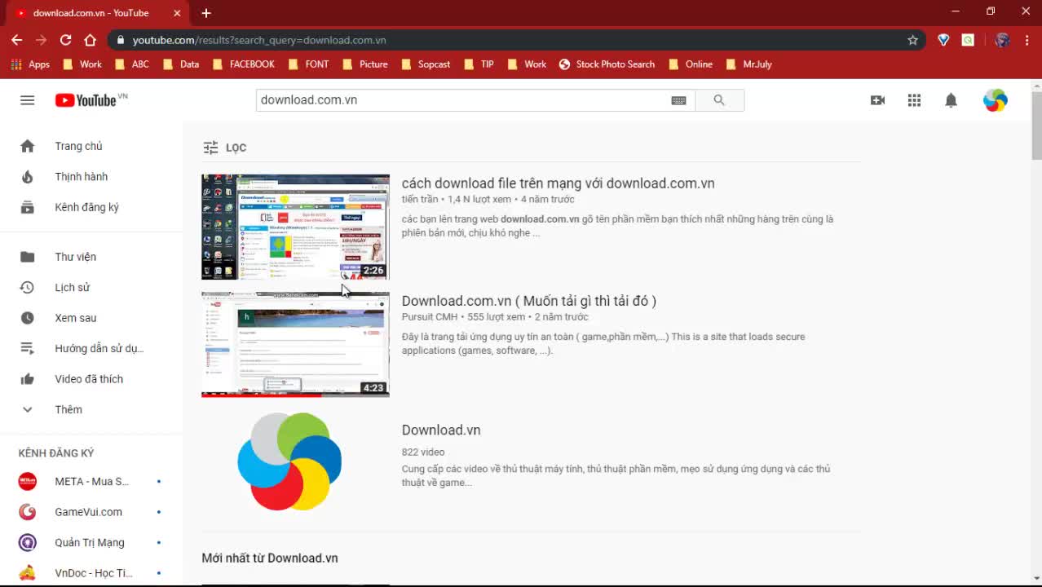Click the blue diamond extension icon
The image size is (1042, 587).
[943, 40]
